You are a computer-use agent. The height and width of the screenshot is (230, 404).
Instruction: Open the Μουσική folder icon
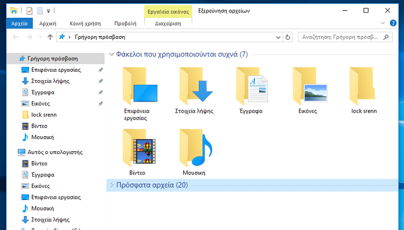pyautogui.click(x=196, y=147)
